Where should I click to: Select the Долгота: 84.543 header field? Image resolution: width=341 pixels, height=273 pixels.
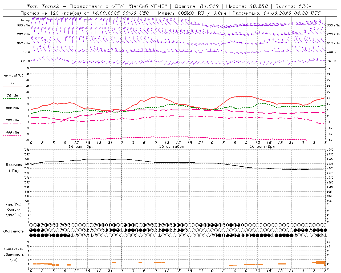click(x=197, y=6)
